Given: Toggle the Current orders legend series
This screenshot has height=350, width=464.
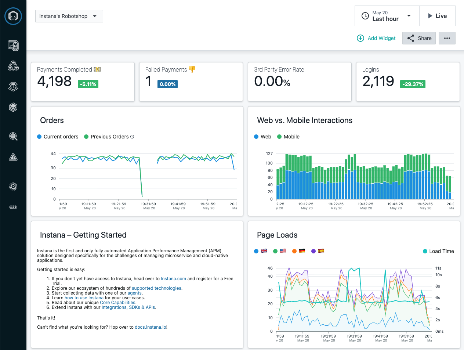Looking at the screenshot, I should click(58, 137).
